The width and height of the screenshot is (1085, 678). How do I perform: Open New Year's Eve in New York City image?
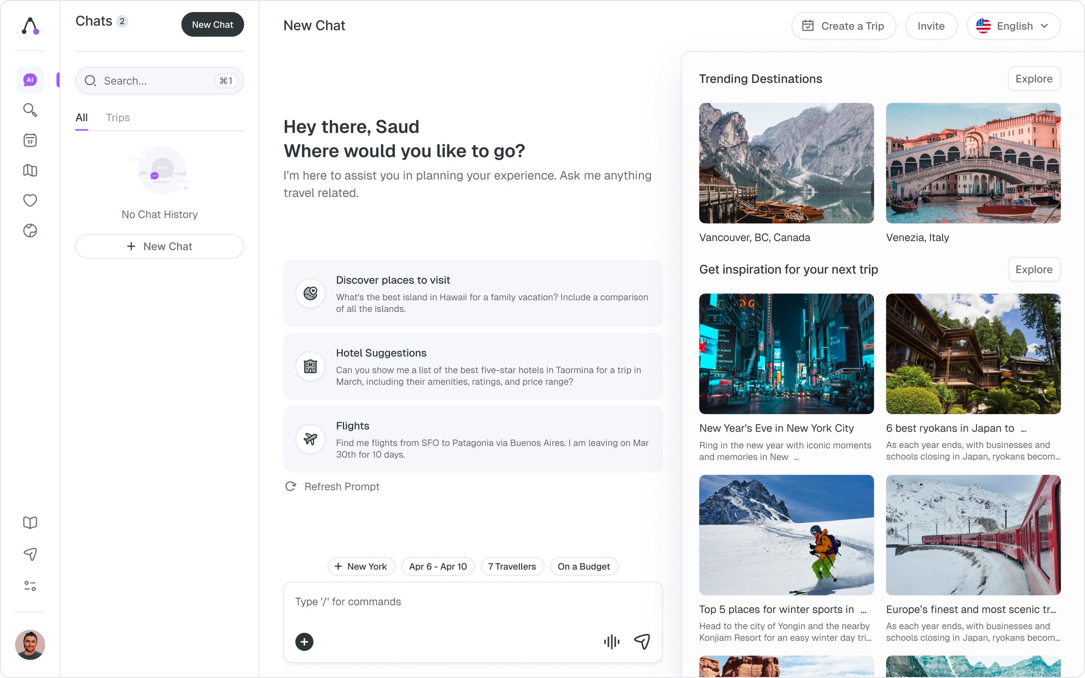pyautogui.click(x=786, y=354)
